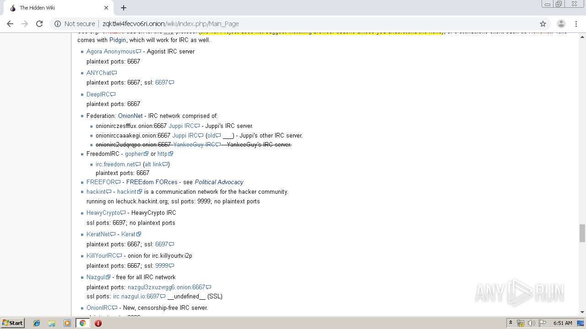Show hidden system tray icons
This screenshot has width=586, height=329.
(x=511, y=323)
